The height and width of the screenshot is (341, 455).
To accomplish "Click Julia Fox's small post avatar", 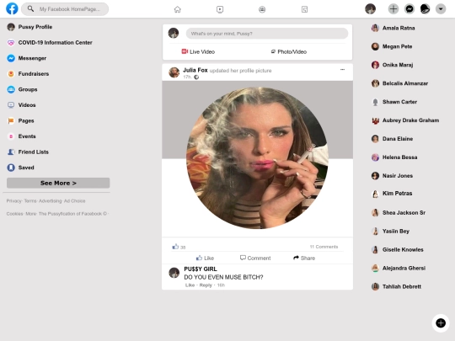I will (x=174, y=72).
